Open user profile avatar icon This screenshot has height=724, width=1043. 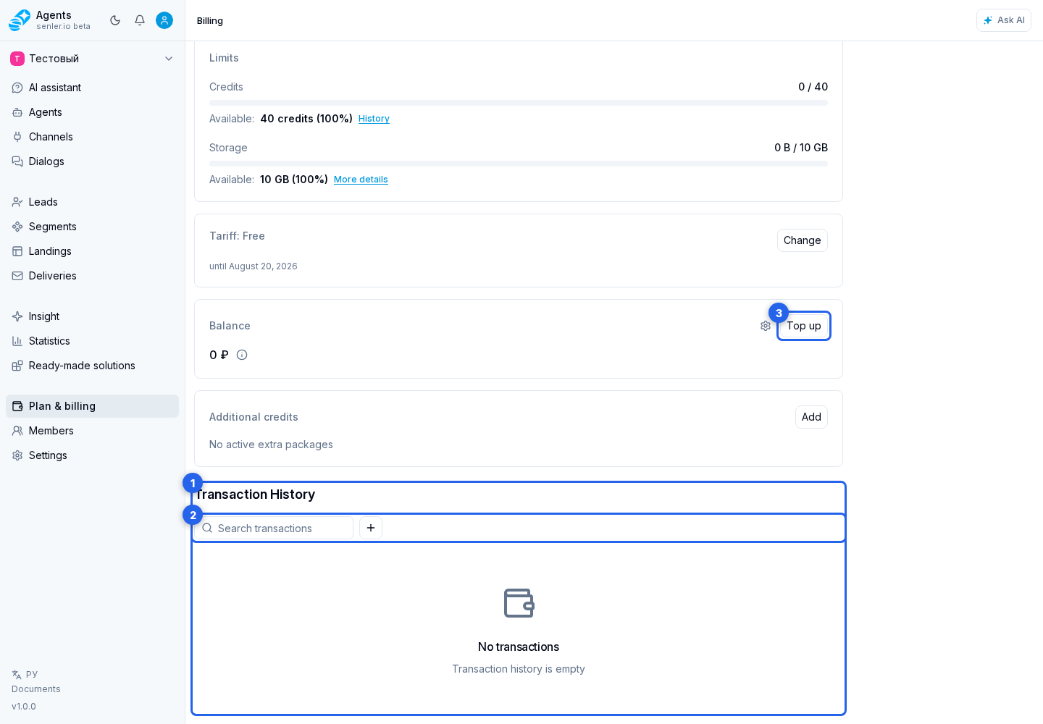164,20
